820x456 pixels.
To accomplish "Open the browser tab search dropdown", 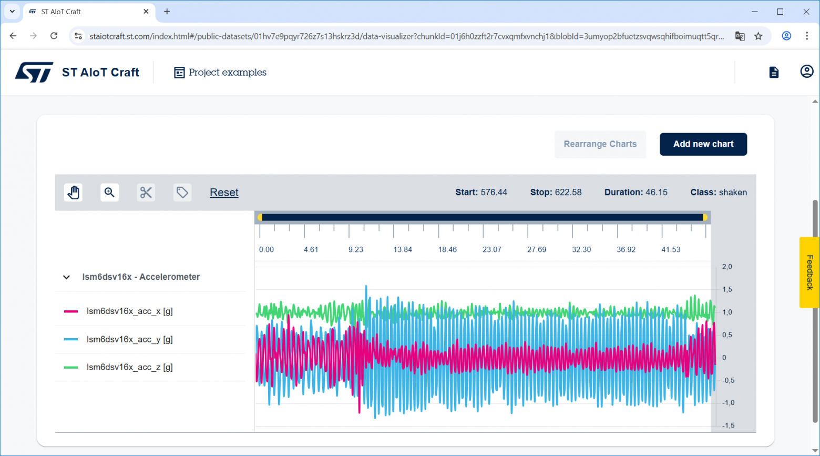I will pyautogui.click(x=12, y=12).
